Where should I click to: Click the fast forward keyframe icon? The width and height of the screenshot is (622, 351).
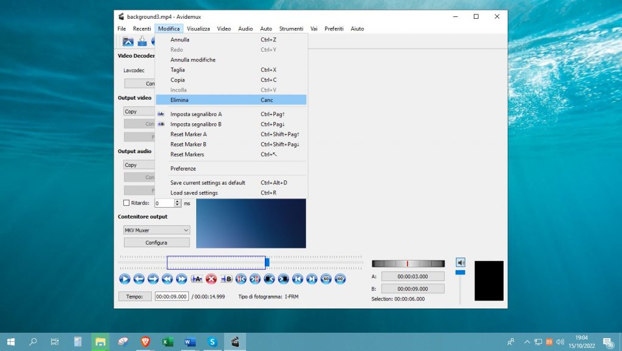(181, 279)
